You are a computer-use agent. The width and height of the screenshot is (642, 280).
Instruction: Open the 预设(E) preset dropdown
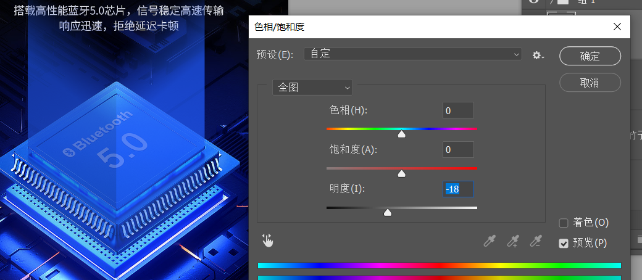(x=413, y=54)
